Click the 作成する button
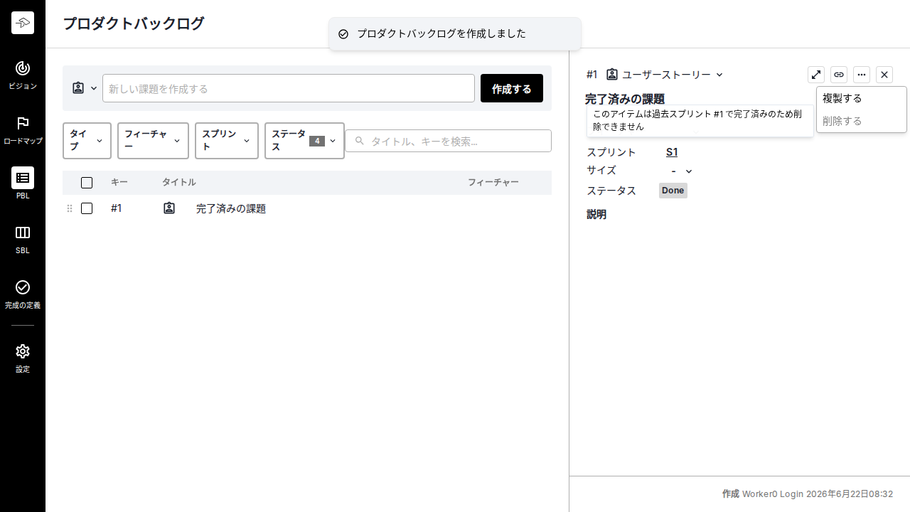Screen dimensions: 910x512 tap(512, 88)
